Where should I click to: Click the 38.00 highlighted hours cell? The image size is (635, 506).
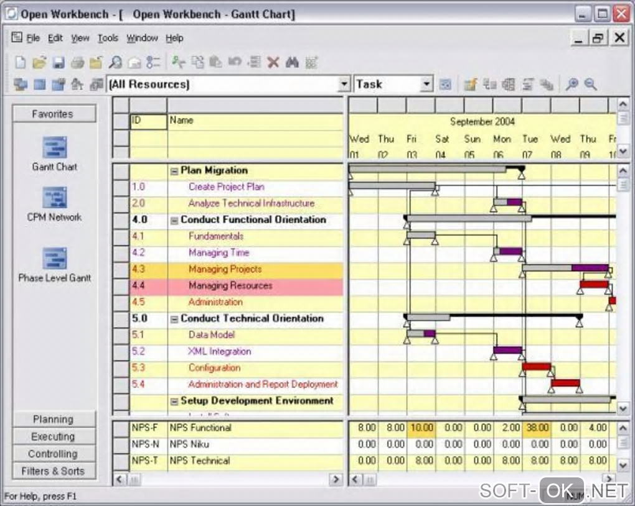(x=537, y=428)
